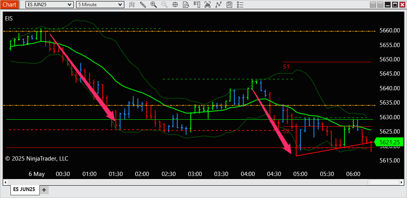Click the Zoom In magnifier
This screenshot has height=198, width=407.
click(154, 4)
